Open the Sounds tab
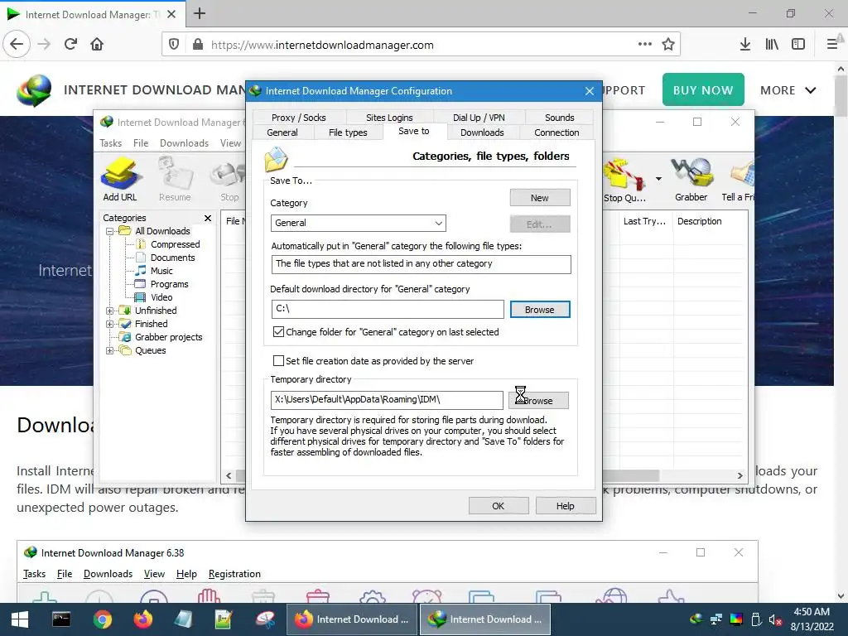The width and height of the screenshot is (848, 636). pyautogui.click(x=559, y=118)
